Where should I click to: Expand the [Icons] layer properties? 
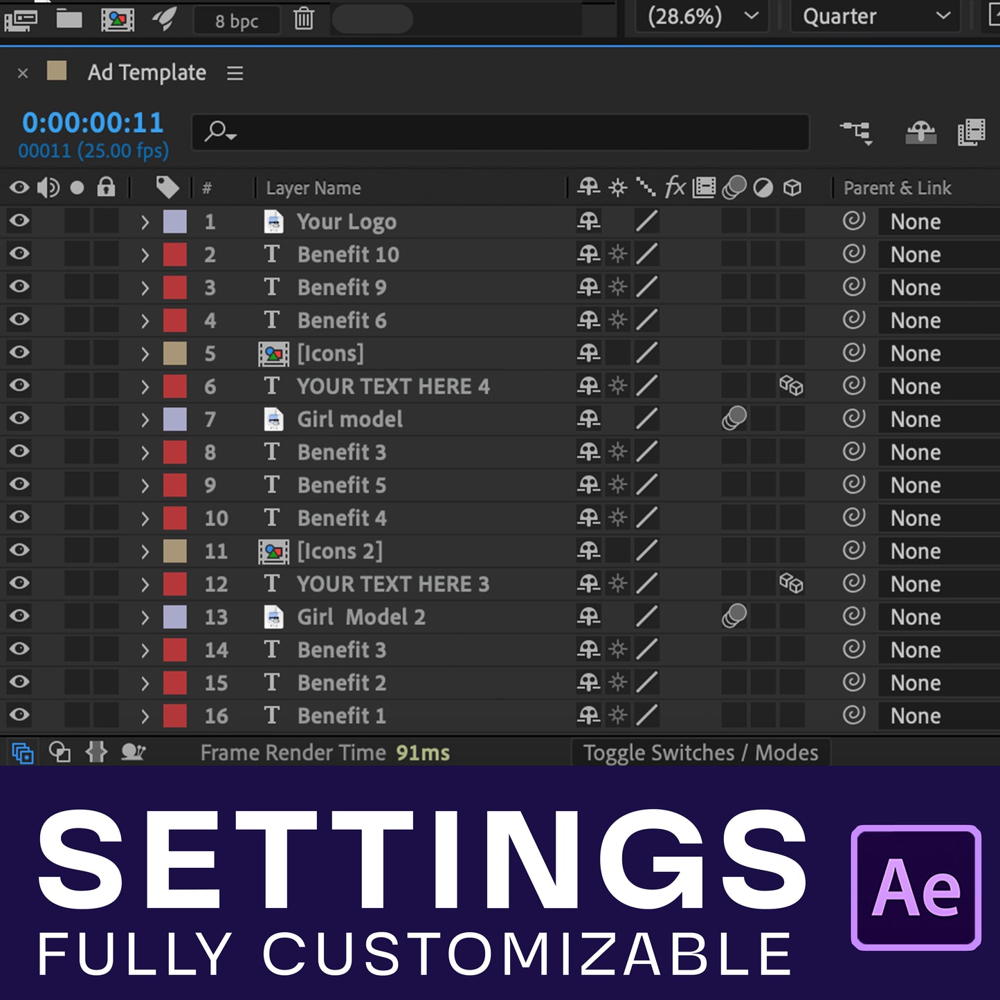(x=145, y=354)
